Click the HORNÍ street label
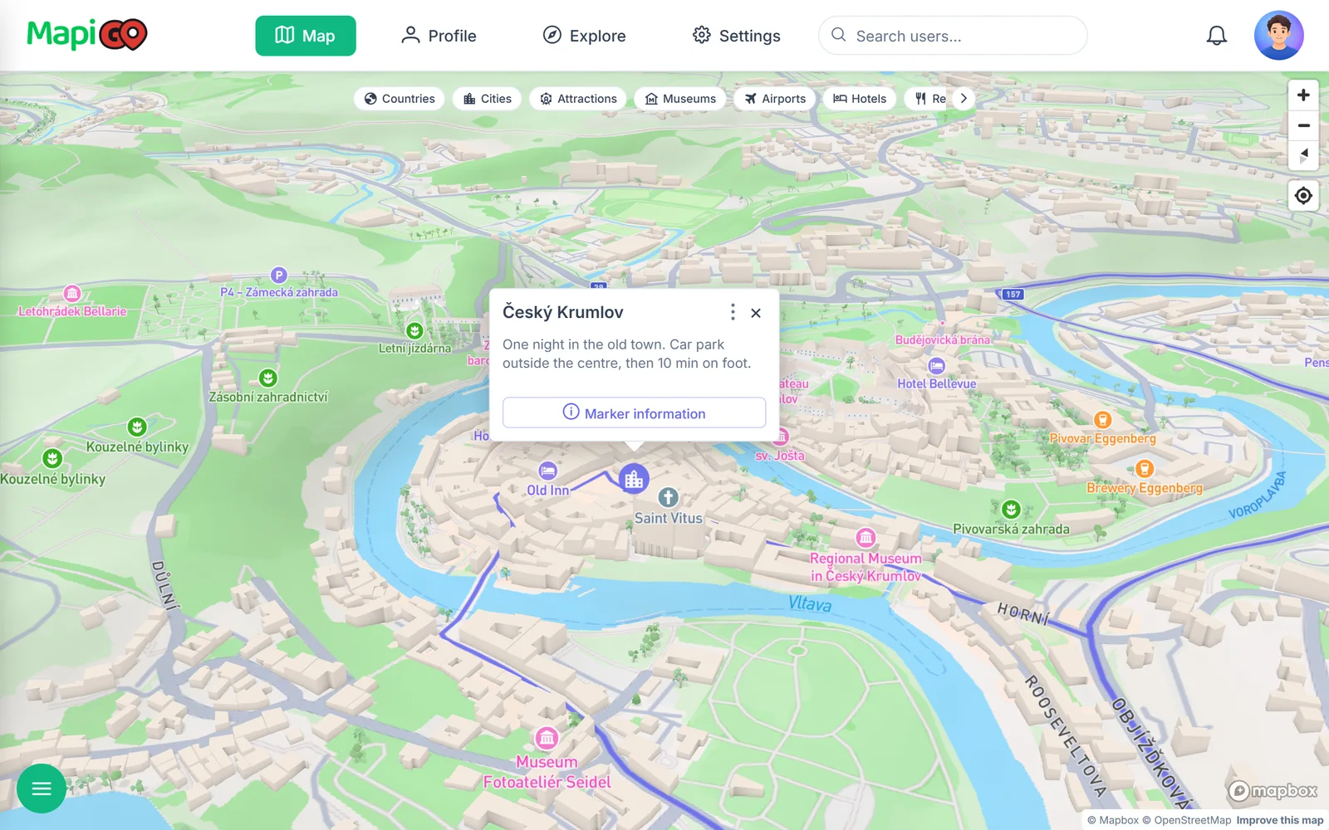 click(x=1024, y=614)
